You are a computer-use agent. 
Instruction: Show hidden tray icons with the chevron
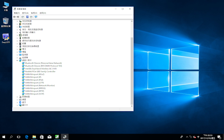[x=187, y=137]
